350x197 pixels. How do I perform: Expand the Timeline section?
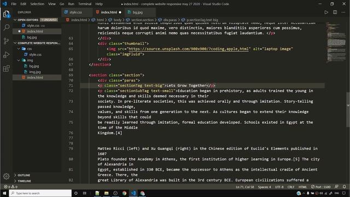37,181
